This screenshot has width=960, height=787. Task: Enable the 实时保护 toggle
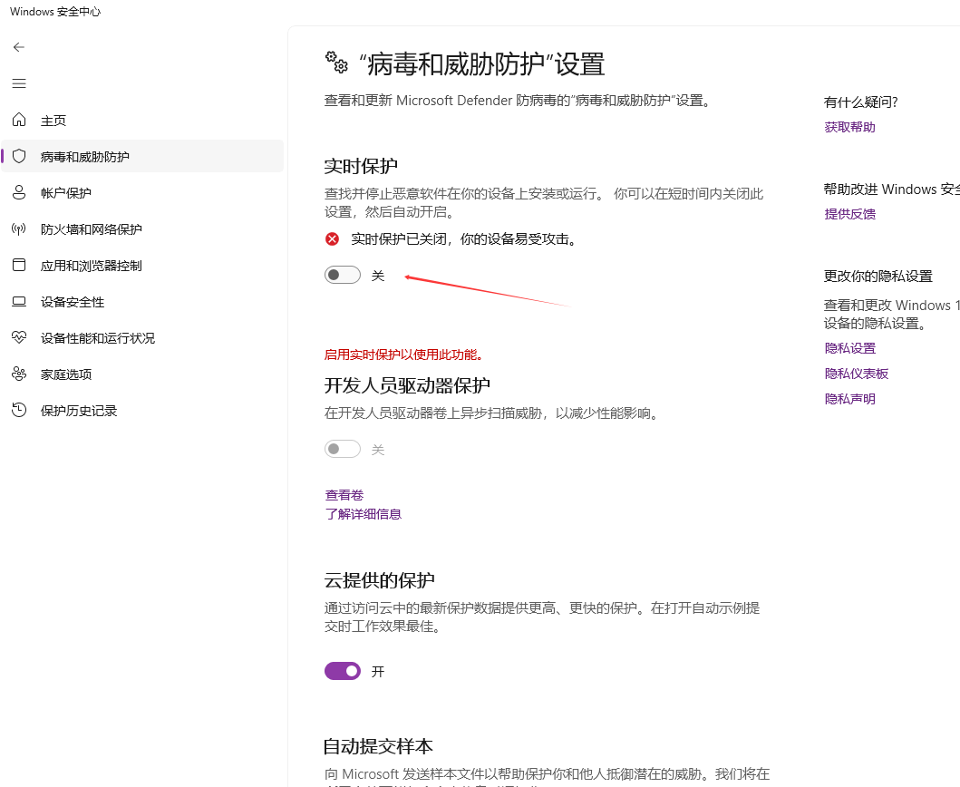[342, 274]
